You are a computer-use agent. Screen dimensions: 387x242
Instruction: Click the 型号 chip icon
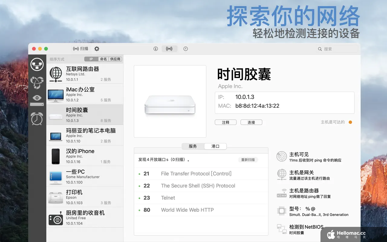(x=281, y=211)
